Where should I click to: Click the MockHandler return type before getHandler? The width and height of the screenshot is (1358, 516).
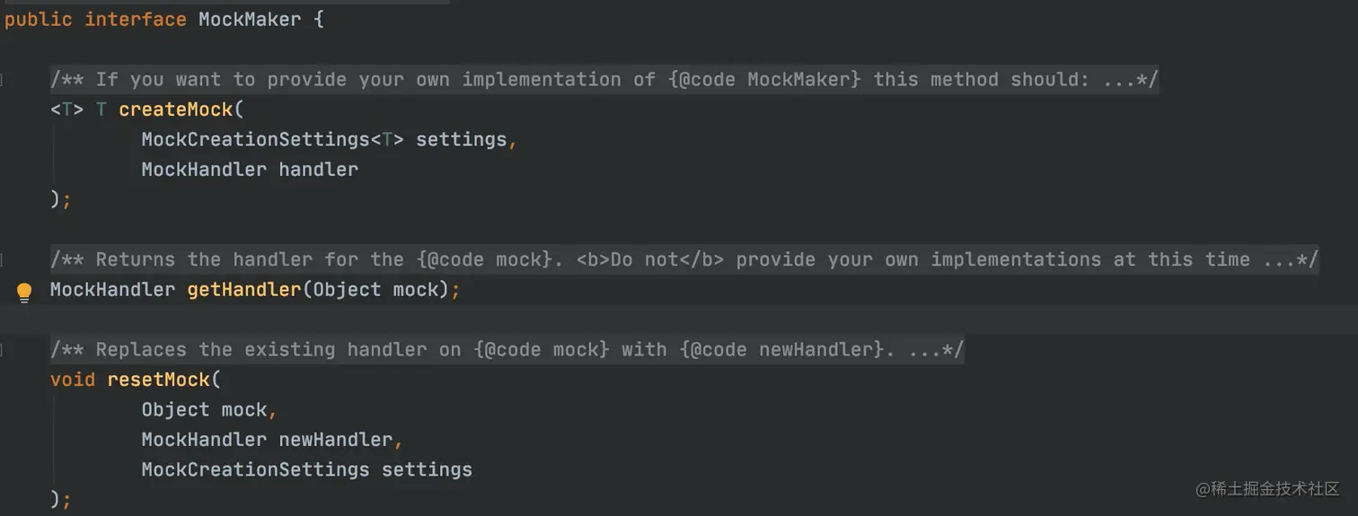click(113, 290)
